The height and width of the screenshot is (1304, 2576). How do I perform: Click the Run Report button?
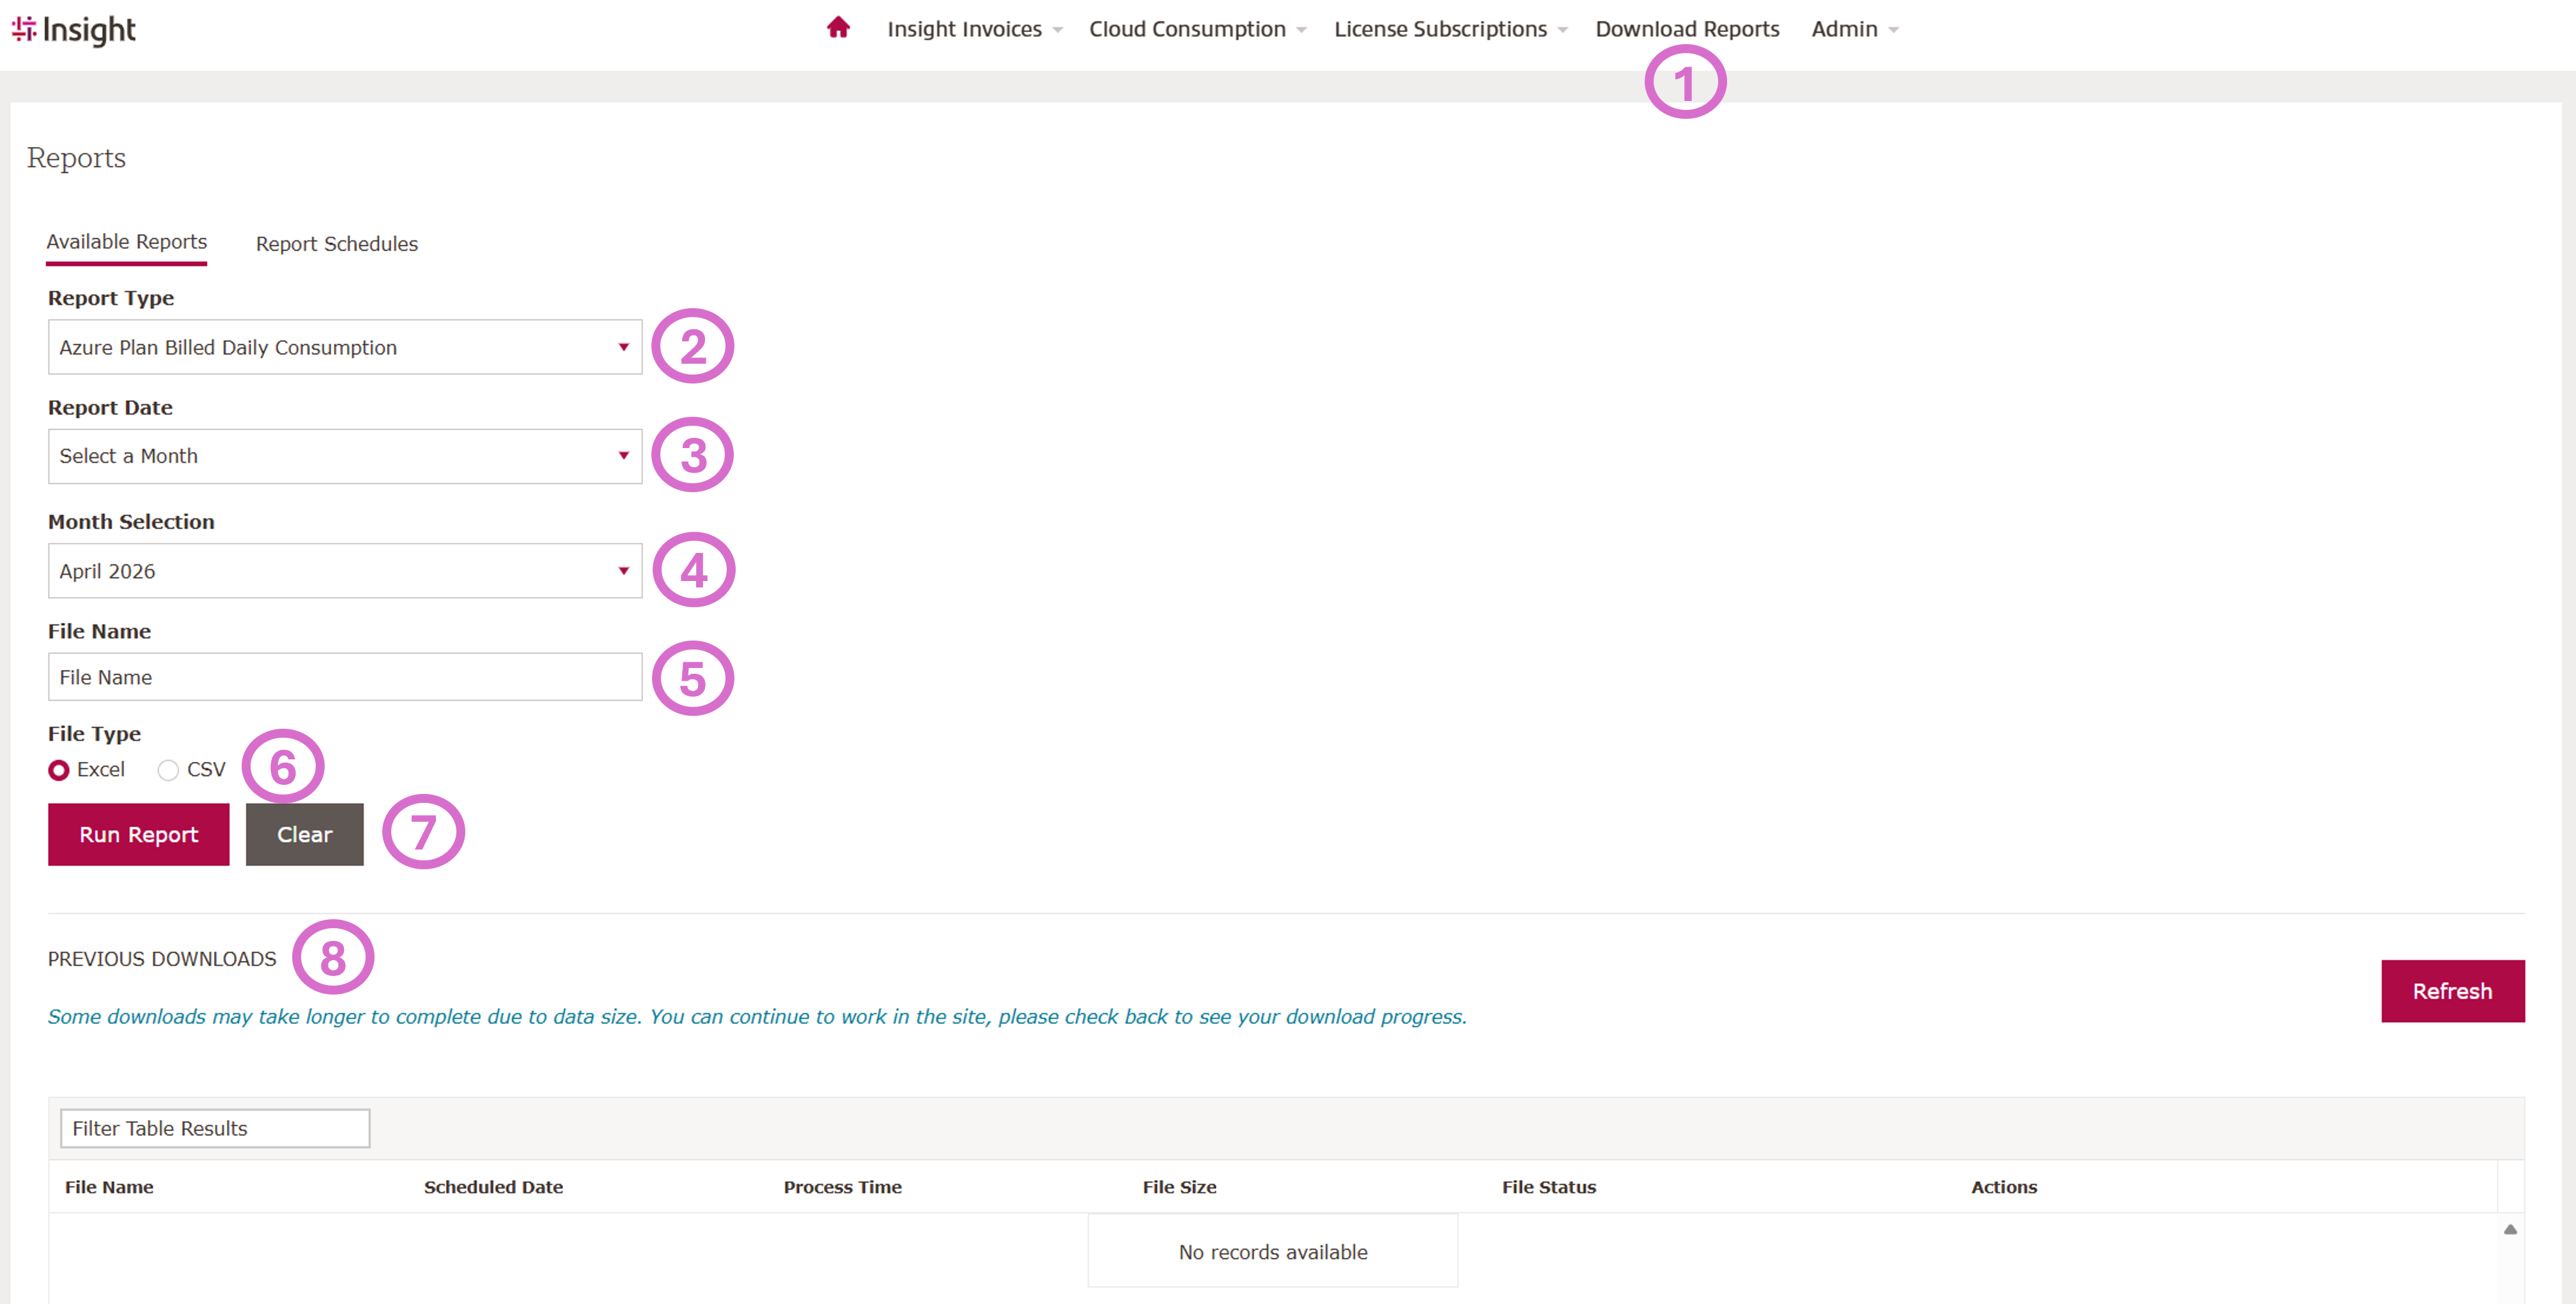(139, 834)
